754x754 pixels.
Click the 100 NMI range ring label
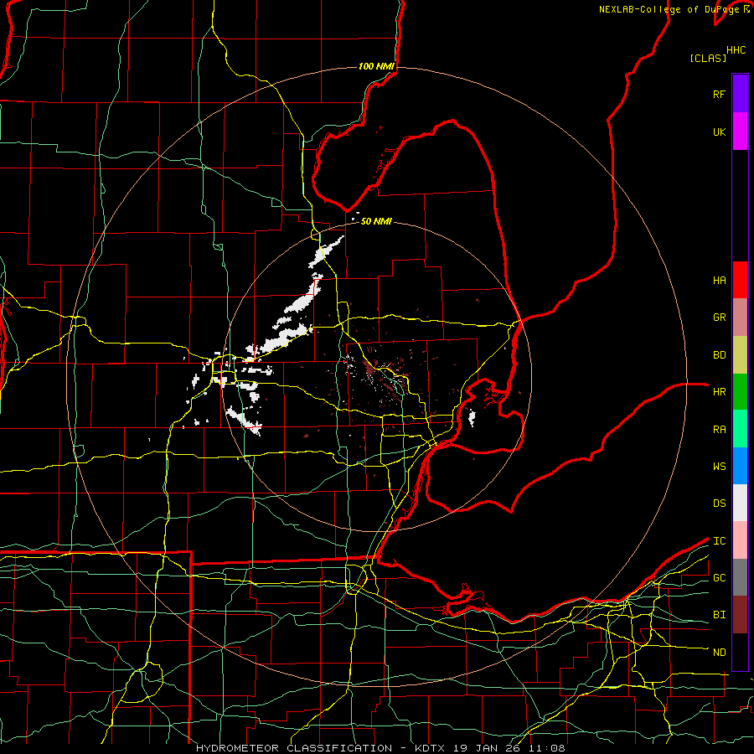tap(376, 66)
